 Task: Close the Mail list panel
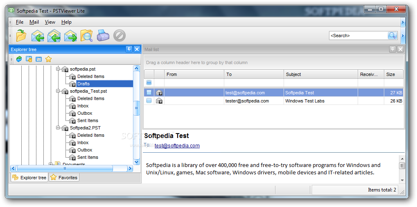pyautogui.click(x=400, y=49)
